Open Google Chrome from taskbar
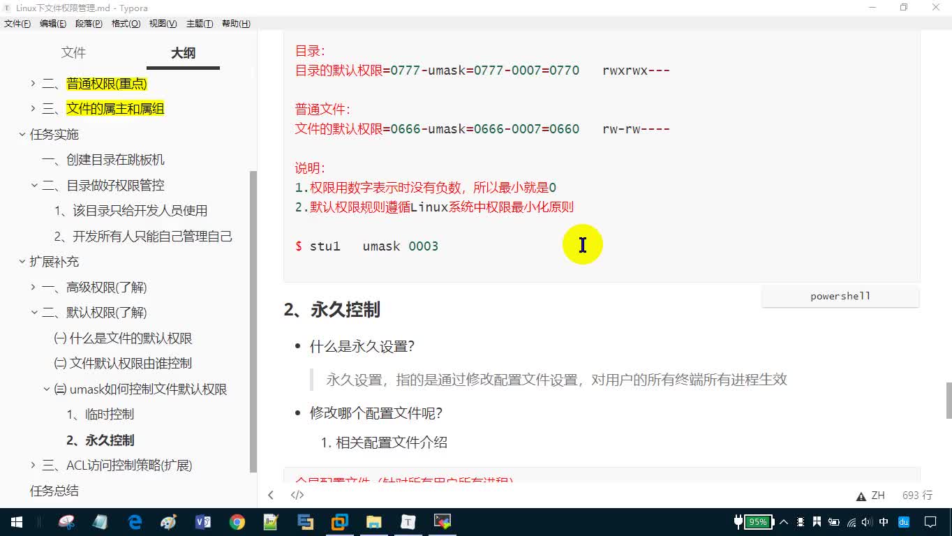Image resolution: width=952 pixels, height=536 pixels. [x=237, y=522]
